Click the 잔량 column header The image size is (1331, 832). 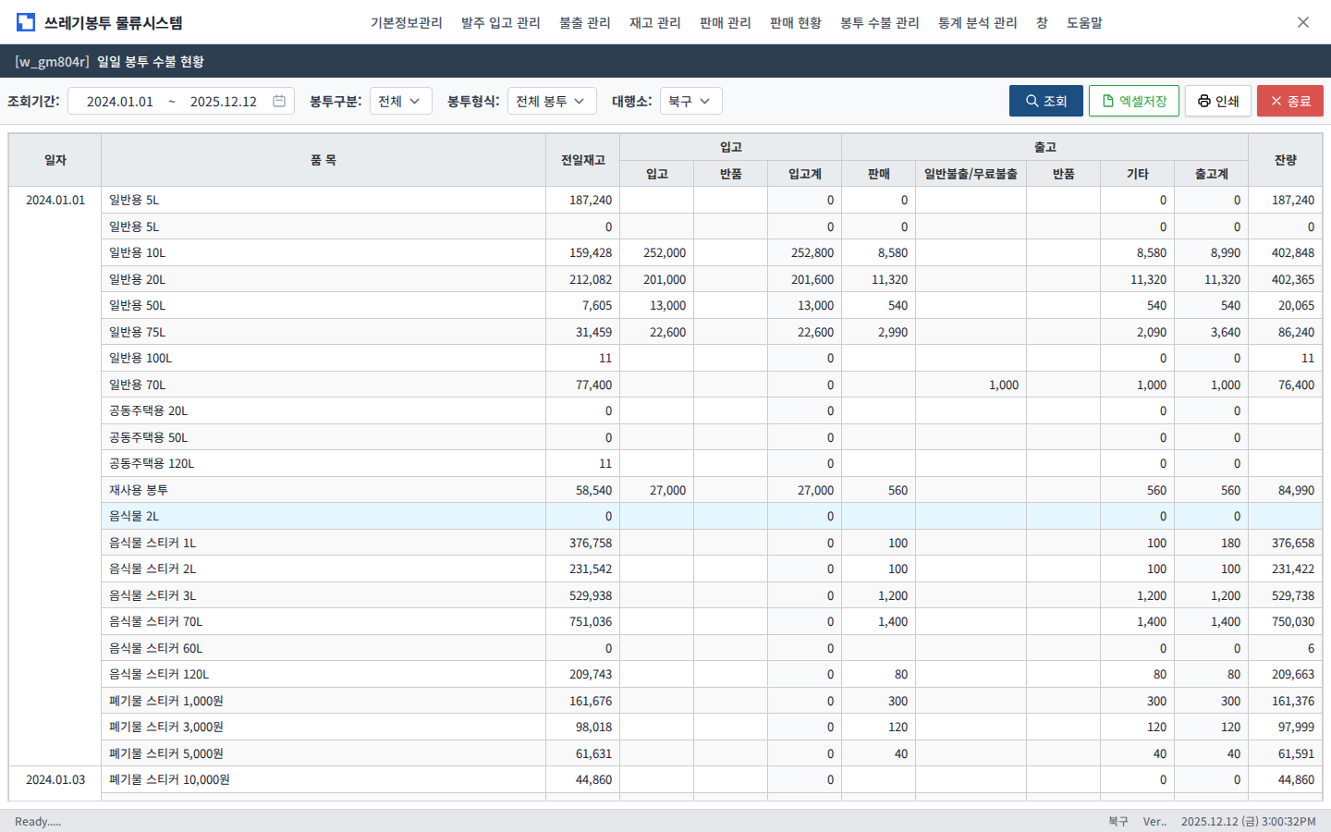tap(1285, 160)
